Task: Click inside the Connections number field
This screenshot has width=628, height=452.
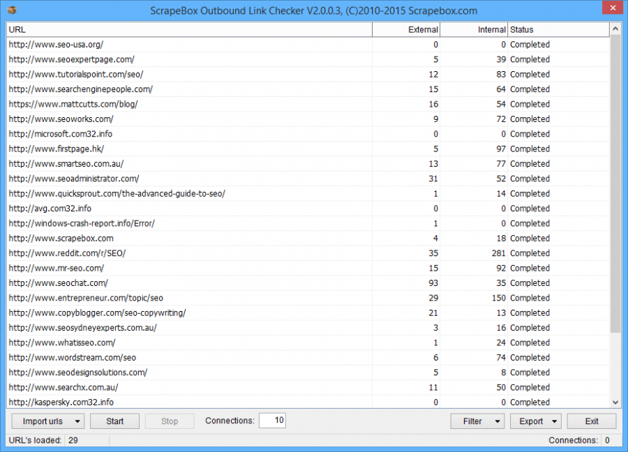Action: click(272, 420)
